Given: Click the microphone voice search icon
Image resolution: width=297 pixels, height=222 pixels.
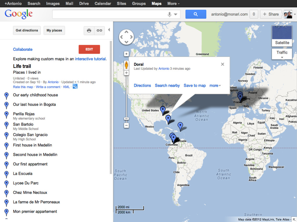Looking at the screenshot, I should pos(169,14).
